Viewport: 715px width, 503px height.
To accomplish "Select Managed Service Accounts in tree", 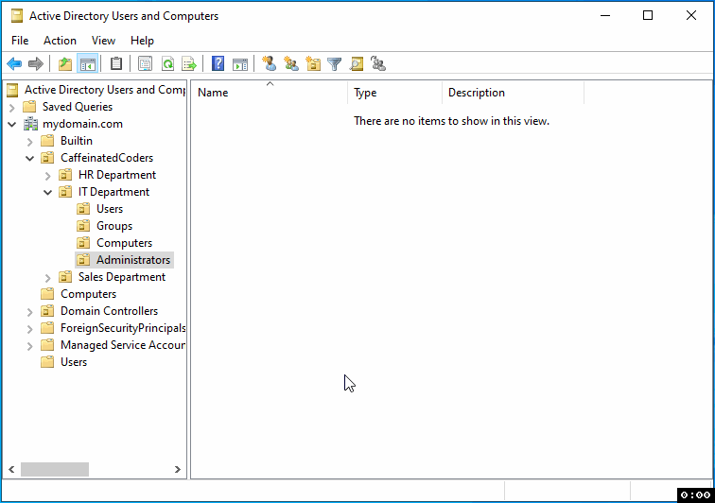I will tap(123, 345).
